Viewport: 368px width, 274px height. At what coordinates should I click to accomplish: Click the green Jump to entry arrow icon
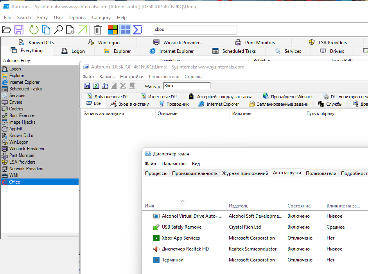coord(83,30)
